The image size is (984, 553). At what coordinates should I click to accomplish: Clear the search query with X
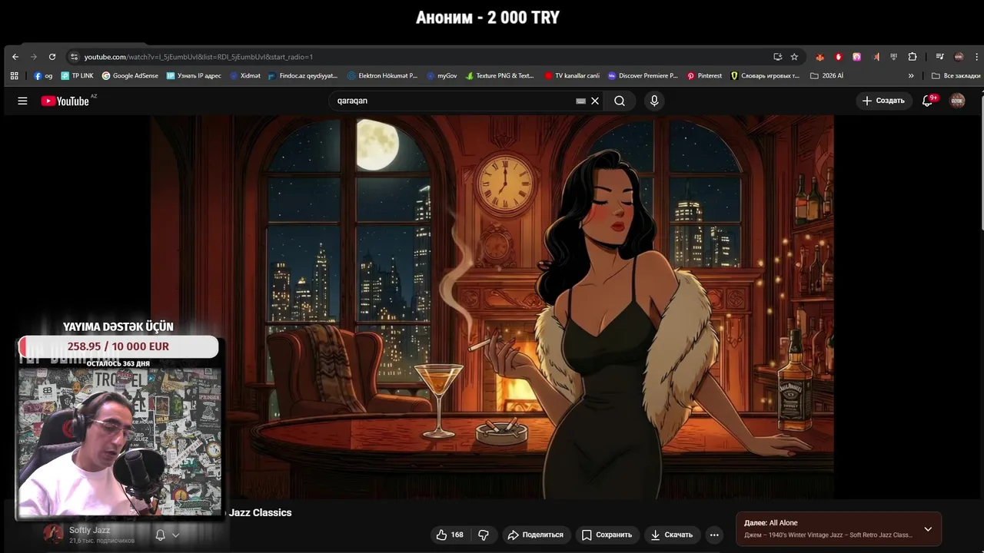(595, 101)
